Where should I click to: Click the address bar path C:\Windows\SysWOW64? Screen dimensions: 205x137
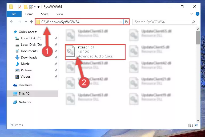pos(60,22)
